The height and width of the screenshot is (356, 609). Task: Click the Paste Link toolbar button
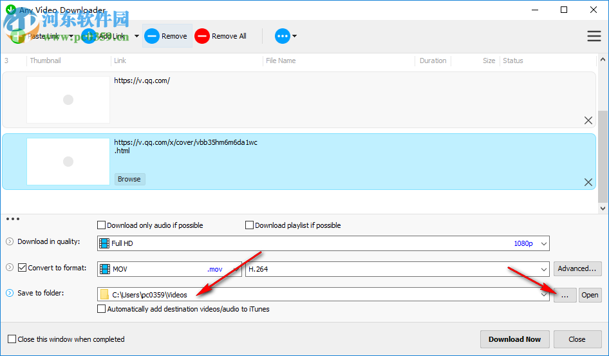(35, 36)
